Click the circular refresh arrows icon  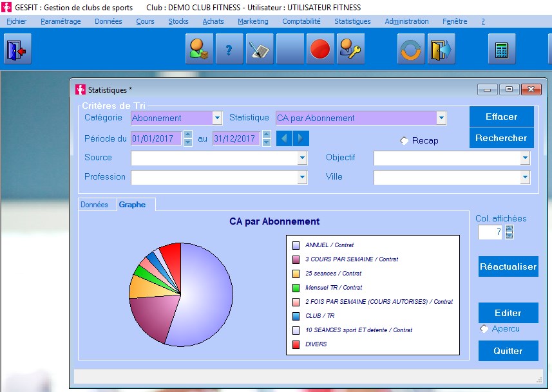410,50
